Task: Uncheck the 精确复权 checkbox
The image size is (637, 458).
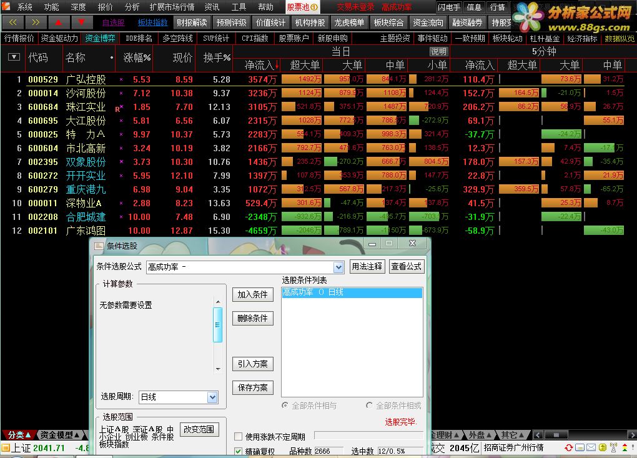Action: click(239, 451)
